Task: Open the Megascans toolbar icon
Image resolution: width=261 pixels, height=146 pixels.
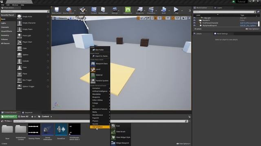Action: coord(128,11)
